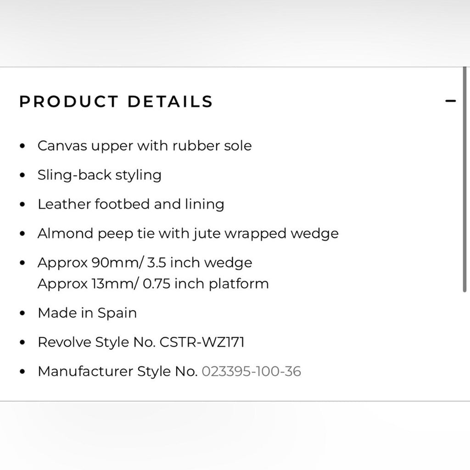470x470 pixels.
Task: Click the PRODUCT DETAILS section heading
Action: pos(116,101)
